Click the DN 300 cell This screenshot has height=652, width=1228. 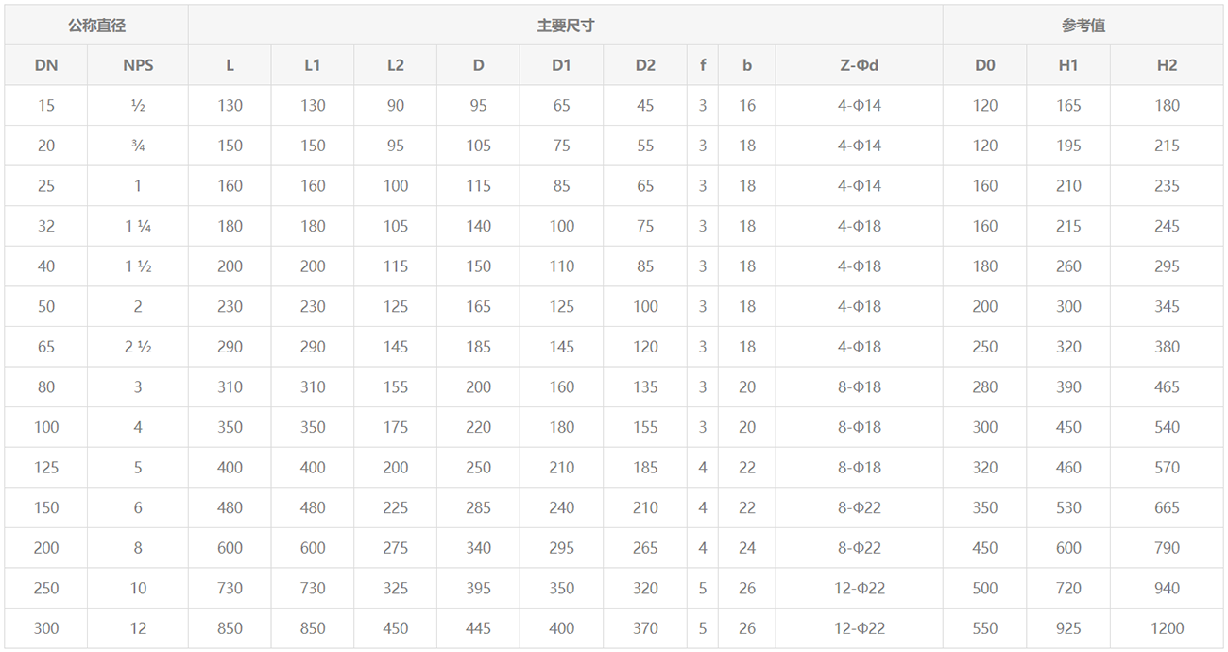[x=45, y=627]
